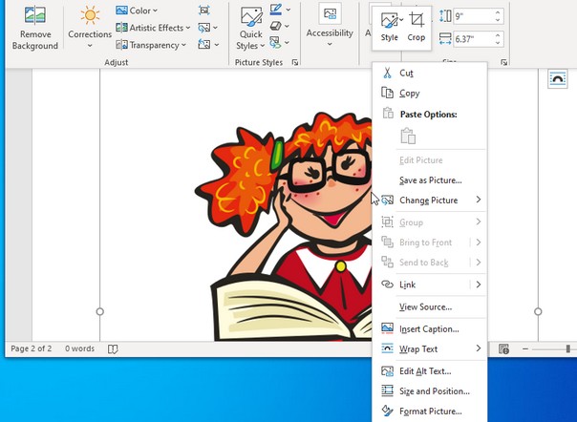The height and width of the screenshot is (422, 577).
Task: Open the Color dropdown in Adjust
Action: [137, 11]
